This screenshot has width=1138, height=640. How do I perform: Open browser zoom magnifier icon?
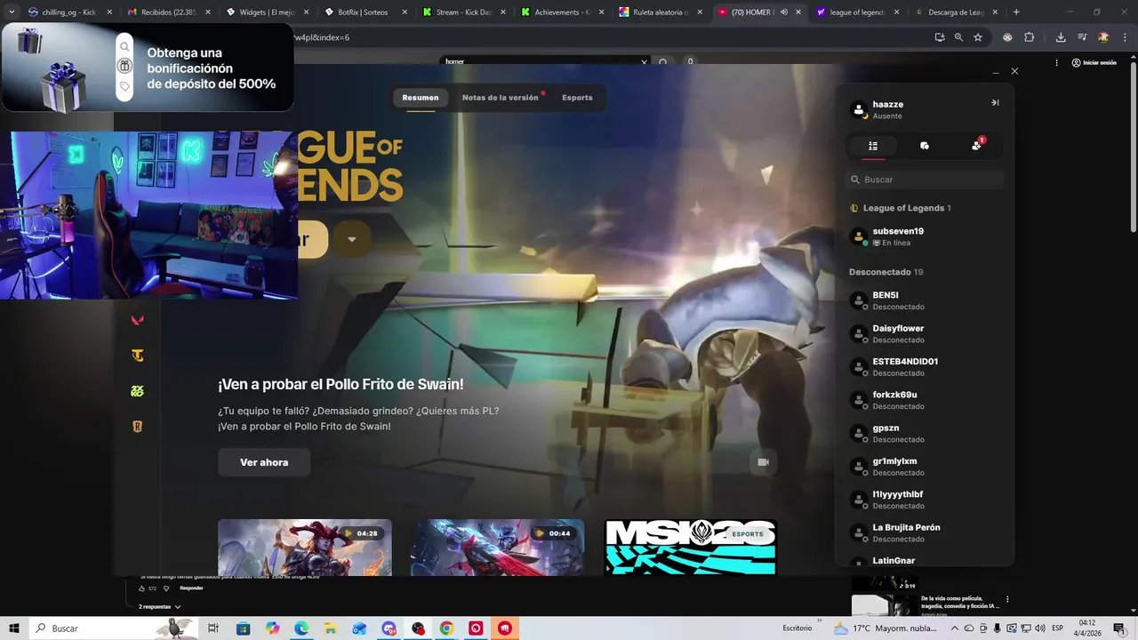pyautogui.click(x=958, y=37)
